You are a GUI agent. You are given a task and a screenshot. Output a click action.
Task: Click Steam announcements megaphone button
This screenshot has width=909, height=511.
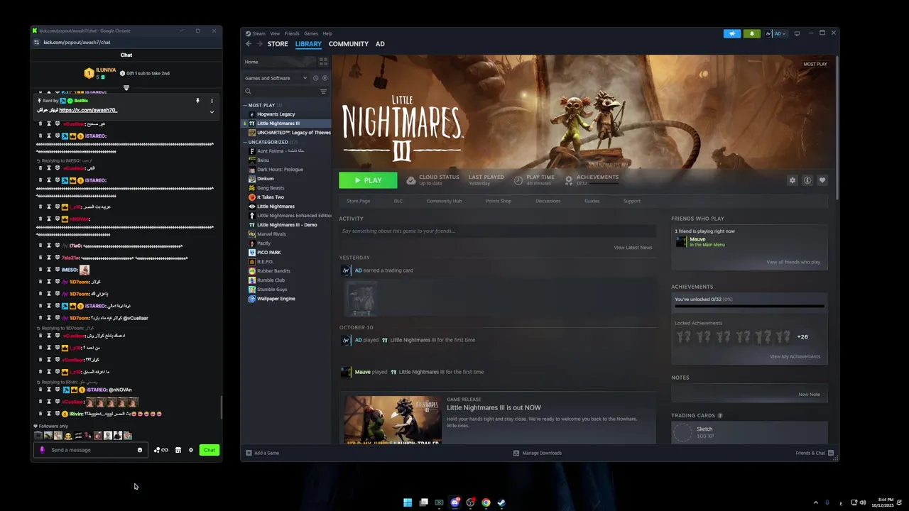(732, 33)
